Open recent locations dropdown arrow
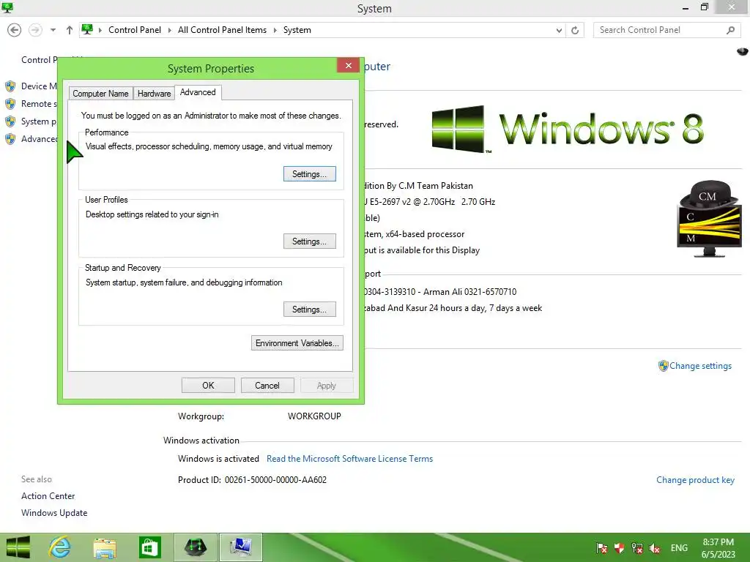 click(x=53, y=30)
